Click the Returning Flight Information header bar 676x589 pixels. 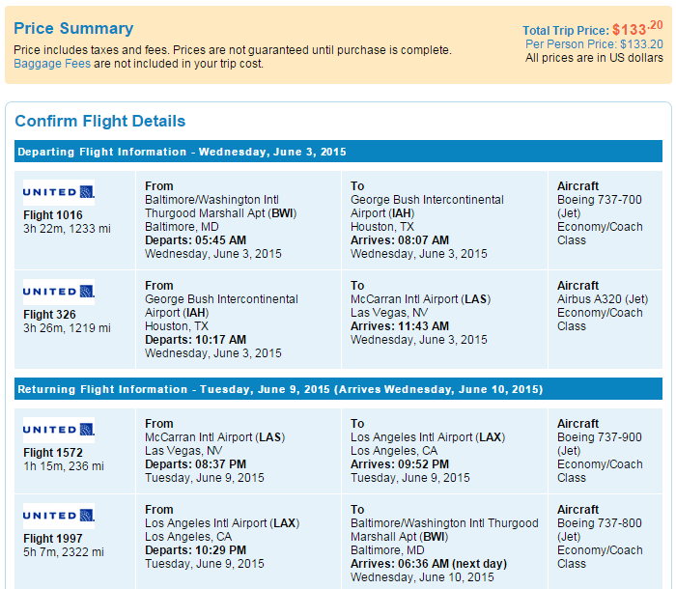point(338,389)
